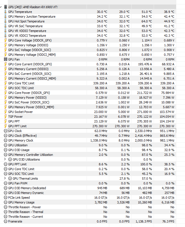Screen dimensions: 185x227
Task: Click gauge icon beside GPU D3D Usage
Action: coord(6,150)
